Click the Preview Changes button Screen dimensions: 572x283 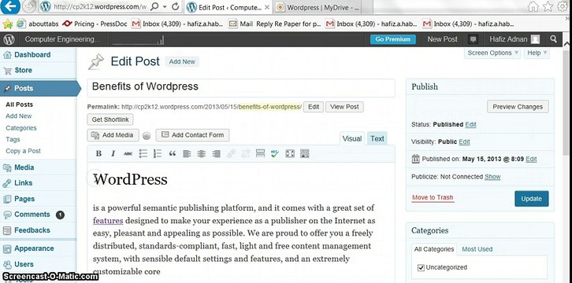[x=518, y=107]
